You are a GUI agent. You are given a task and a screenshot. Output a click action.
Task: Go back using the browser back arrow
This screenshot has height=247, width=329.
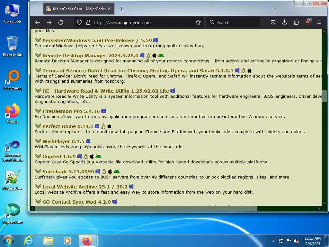tap(38, 23)
